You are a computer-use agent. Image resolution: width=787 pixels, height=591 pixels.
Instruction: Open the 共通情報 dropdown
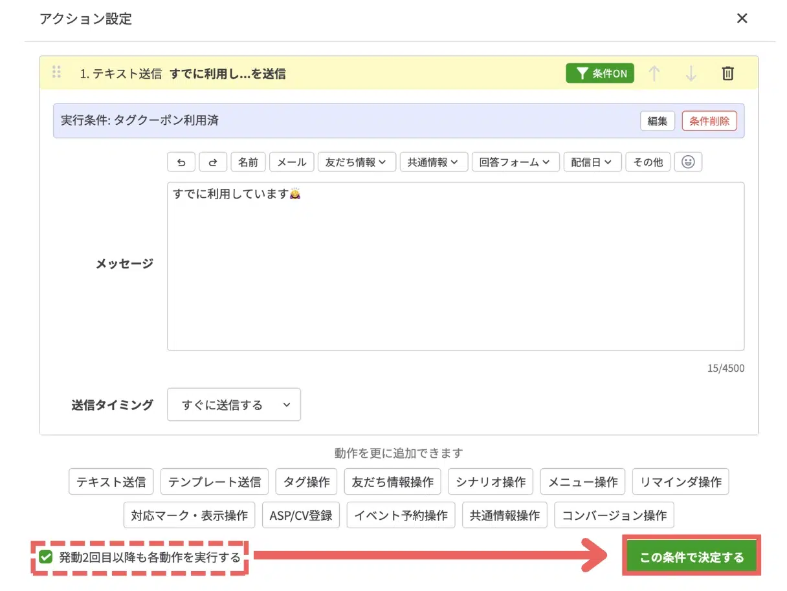(434, 162)
